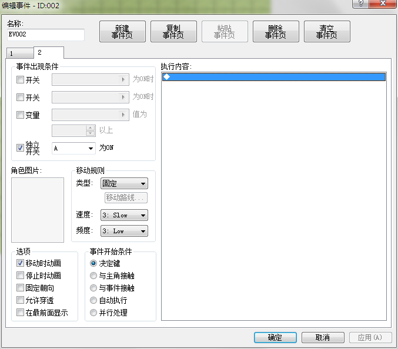Select the highlighted command line in 执行内容
This screenshot has width=398, height=349.
pos(274,77)
